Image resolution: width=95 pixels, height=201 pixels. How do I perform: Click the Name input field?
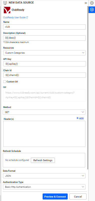(x=44, y=27)
